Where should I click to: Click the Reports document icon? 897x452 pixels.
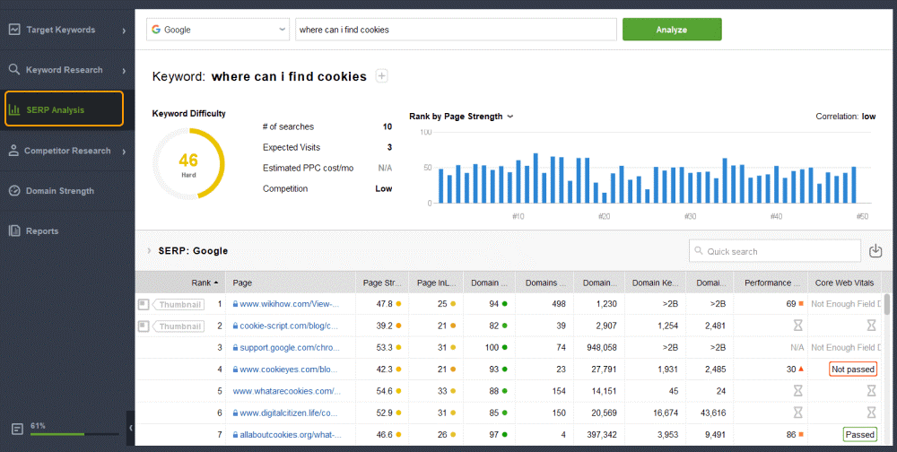click(x=14, y=230)
